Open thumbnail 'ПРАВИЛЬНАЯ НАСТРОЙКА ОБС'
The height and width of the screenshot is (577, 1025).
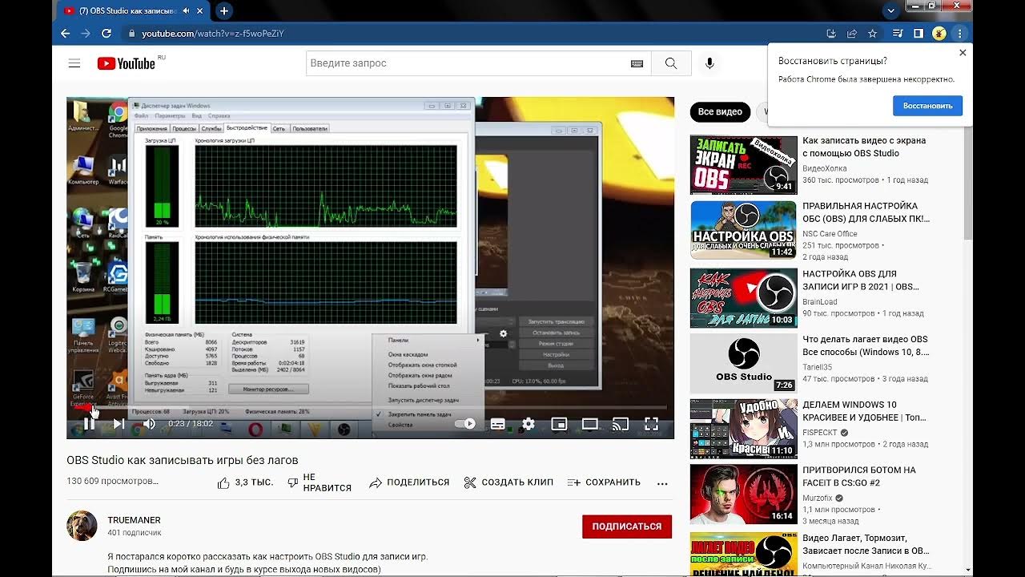pos(743,231)
